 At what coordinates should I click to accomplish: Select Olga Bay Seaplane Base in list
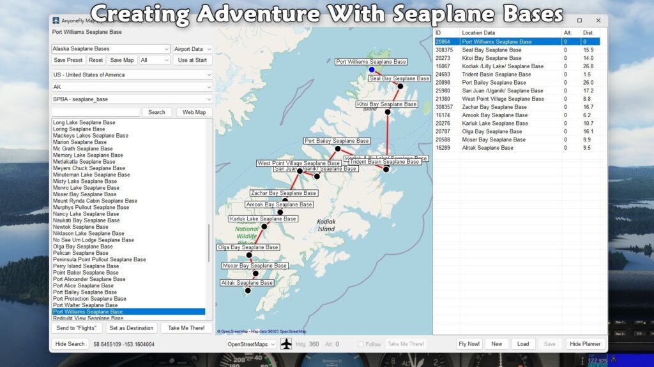pos(83,247)
